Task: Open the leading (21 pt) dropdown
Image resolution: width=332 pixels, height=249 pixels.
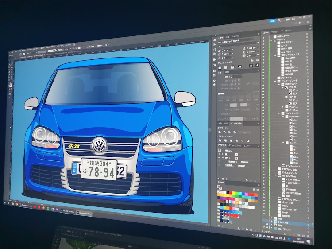Action: pos(258,47)
